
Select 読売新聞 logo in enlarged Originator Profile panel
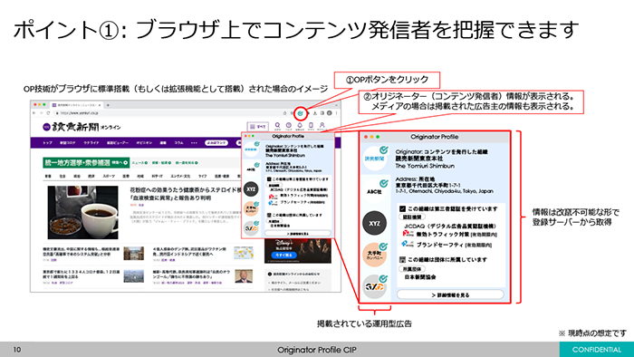[375, 158]
